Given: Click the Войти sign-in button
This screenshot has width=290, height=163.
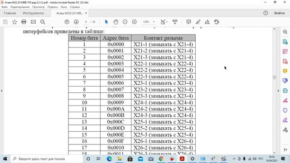Looking at the screenshot, I should tap(279, 13).
